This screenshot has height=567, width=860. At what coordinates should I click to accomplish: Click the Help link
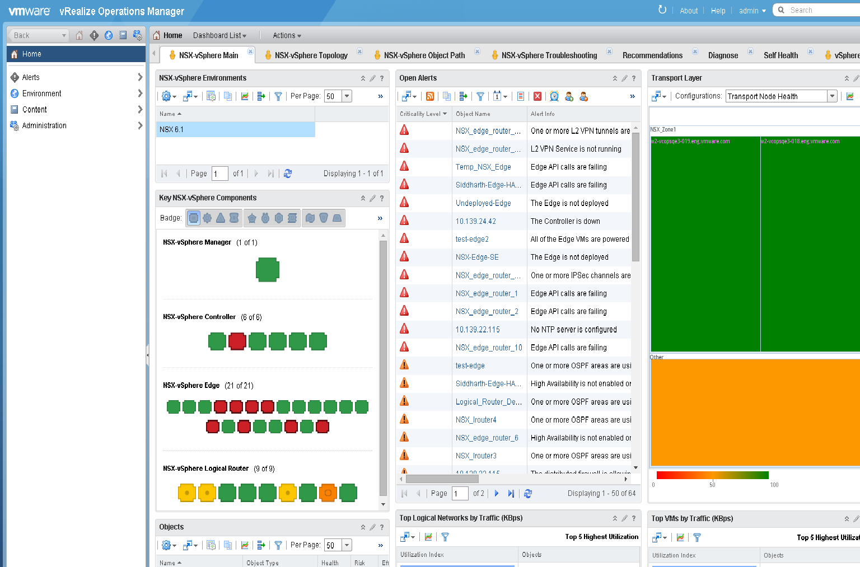tap(718, 11)
